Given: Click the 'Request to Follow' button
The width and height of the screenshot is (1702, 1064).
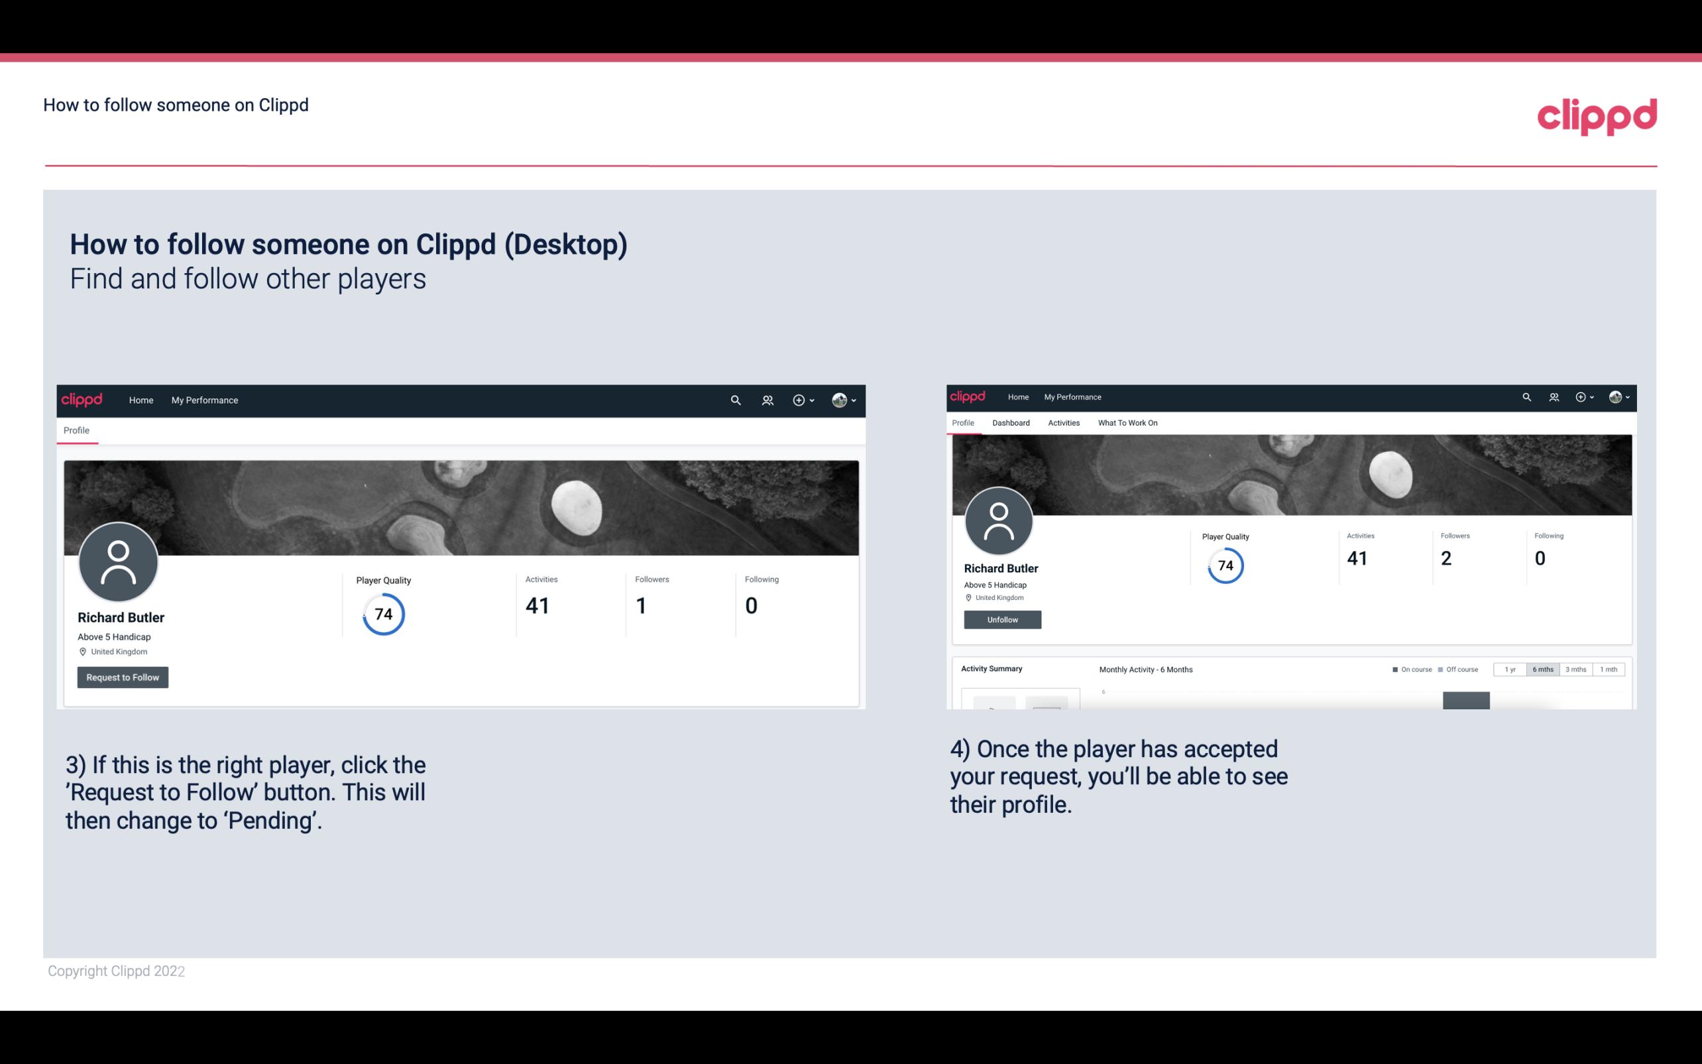Looking at the screenshot, I should (123, 677).
